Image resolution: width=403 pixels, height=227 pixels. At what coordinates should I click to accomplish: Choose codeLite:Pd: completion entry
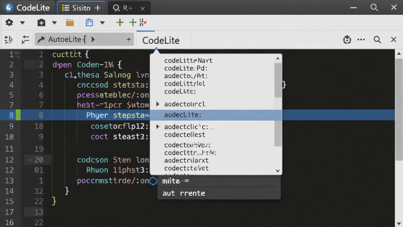tap(186, 69)
